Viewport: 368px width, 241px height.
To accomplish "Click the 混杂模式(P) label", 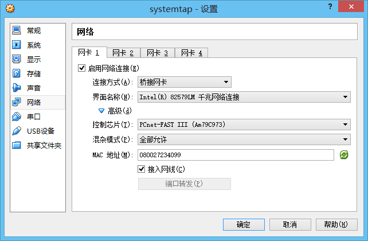I will (x=113, y=139).
